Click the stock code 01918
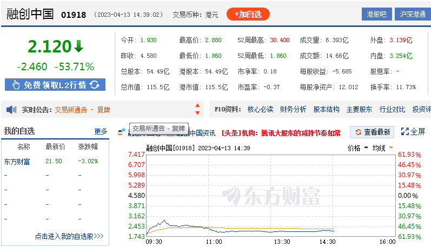Screen dimensions: 431x247 74,15
